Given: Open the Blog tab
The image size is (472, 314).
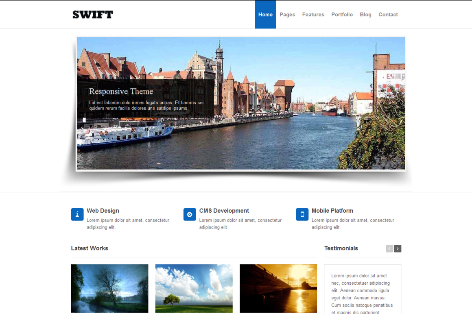Looking at the screenshot, I should [x=365, y=14].
